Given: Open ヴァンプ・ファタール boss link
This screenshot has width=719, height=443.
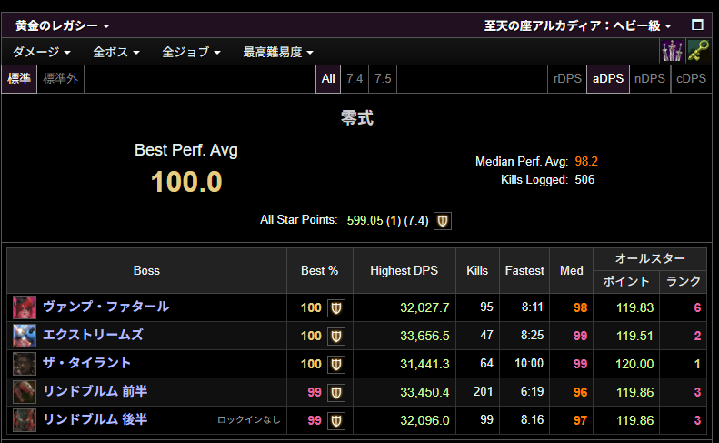Looking at the screenshot, I should point(106,307).
